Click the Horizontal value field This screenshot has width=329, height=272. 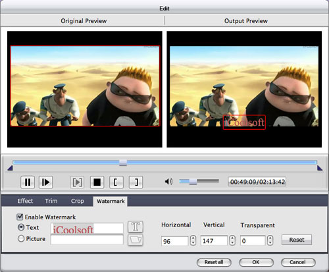pyautogui.click(x=175, y=241)
